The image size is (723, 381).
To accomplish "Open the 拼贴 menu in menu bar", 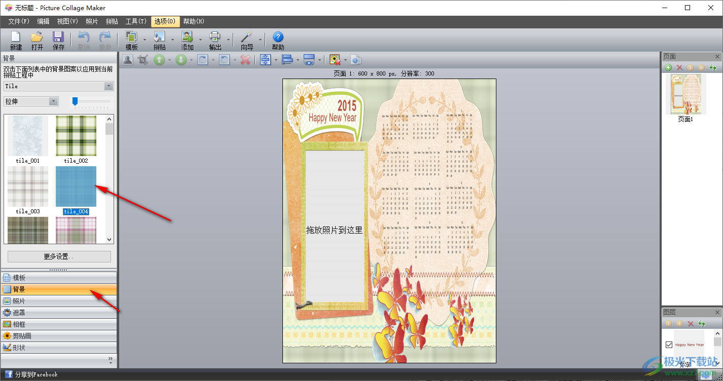I will [x=112, y=21].
